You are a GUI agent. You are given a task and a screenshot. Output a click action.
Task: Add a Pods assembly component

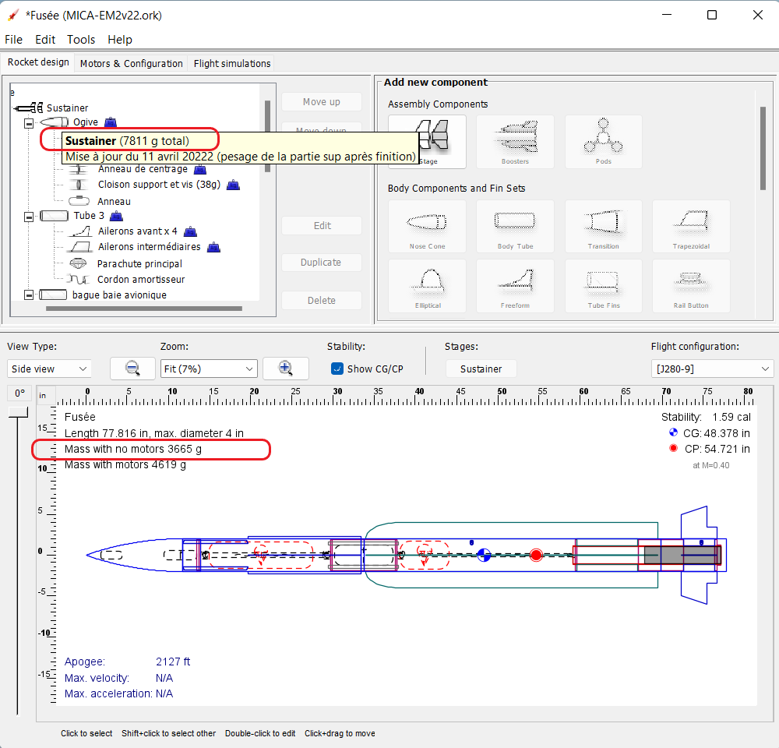coord(603,142)
